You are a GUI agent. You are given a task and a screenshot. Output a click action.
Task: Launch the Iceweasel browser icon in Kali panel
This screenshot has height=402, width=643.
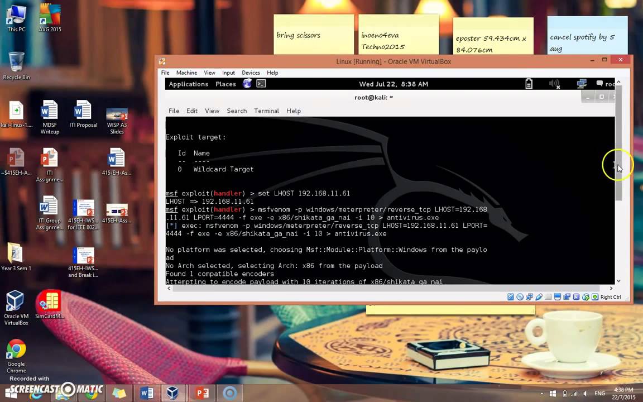(247, 84)
